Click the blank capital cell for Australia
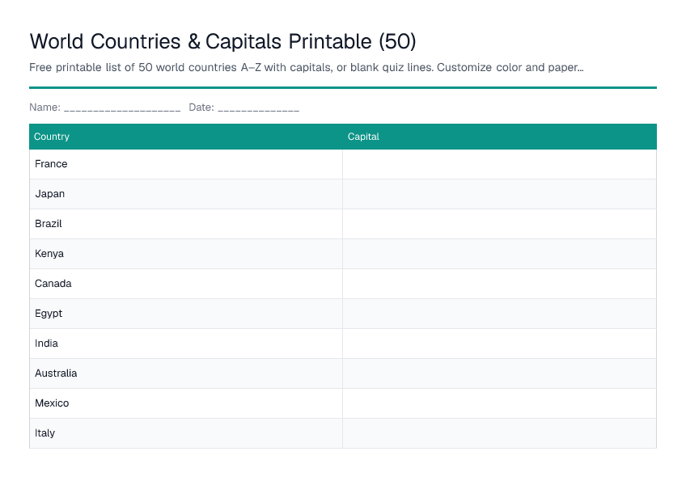The width and height of the screenshot is (686, 485). 500,373
